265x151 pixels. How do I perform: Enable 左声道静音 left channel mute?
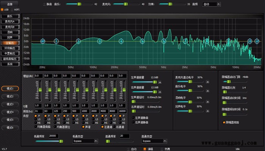tap(133, 118)
